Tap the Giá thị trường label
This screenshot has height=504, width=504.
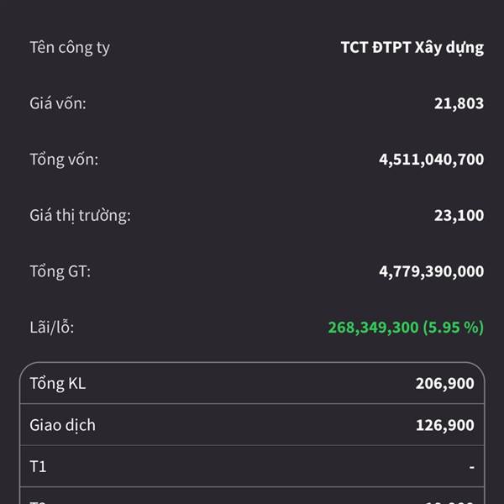pos(81,215)
